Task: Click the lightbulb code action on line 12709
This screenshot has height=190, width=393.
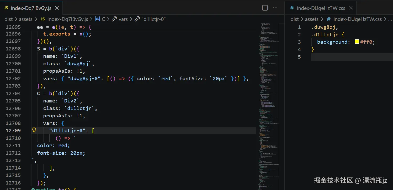Action: [x=34, y=130]
